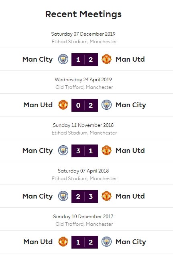173x261 pixels.
Task: Open the 1-2 score from 10 December 2017
Action: click(85, 242)
